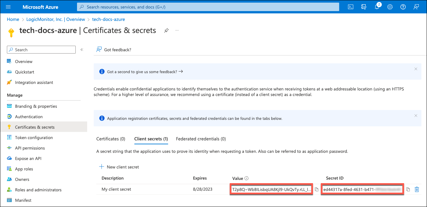427x207 pixels.
Task: Open the Help question mark icon
Action: 403,7
